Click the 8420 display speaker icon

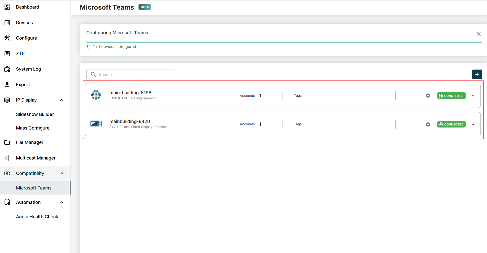point(96,123)
